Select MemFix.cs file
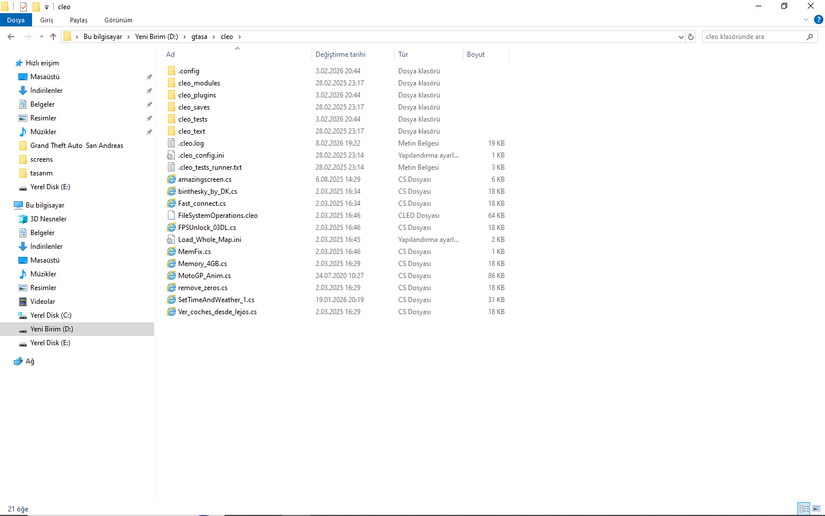Image resolution: width=825 pixels, height=516 pixels. click(194, 252)
